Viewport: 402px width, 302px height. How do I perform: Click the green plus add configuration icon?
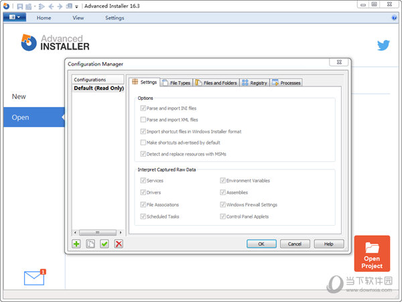coord(76,244)
